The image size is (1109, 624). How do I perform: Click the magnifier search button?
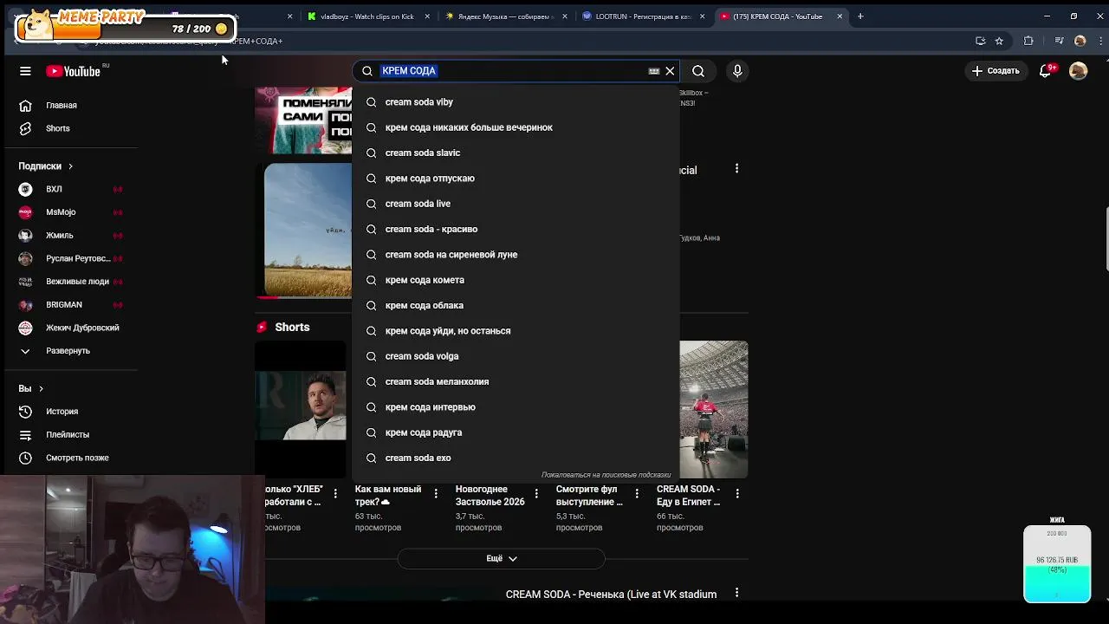click(698, 71)
